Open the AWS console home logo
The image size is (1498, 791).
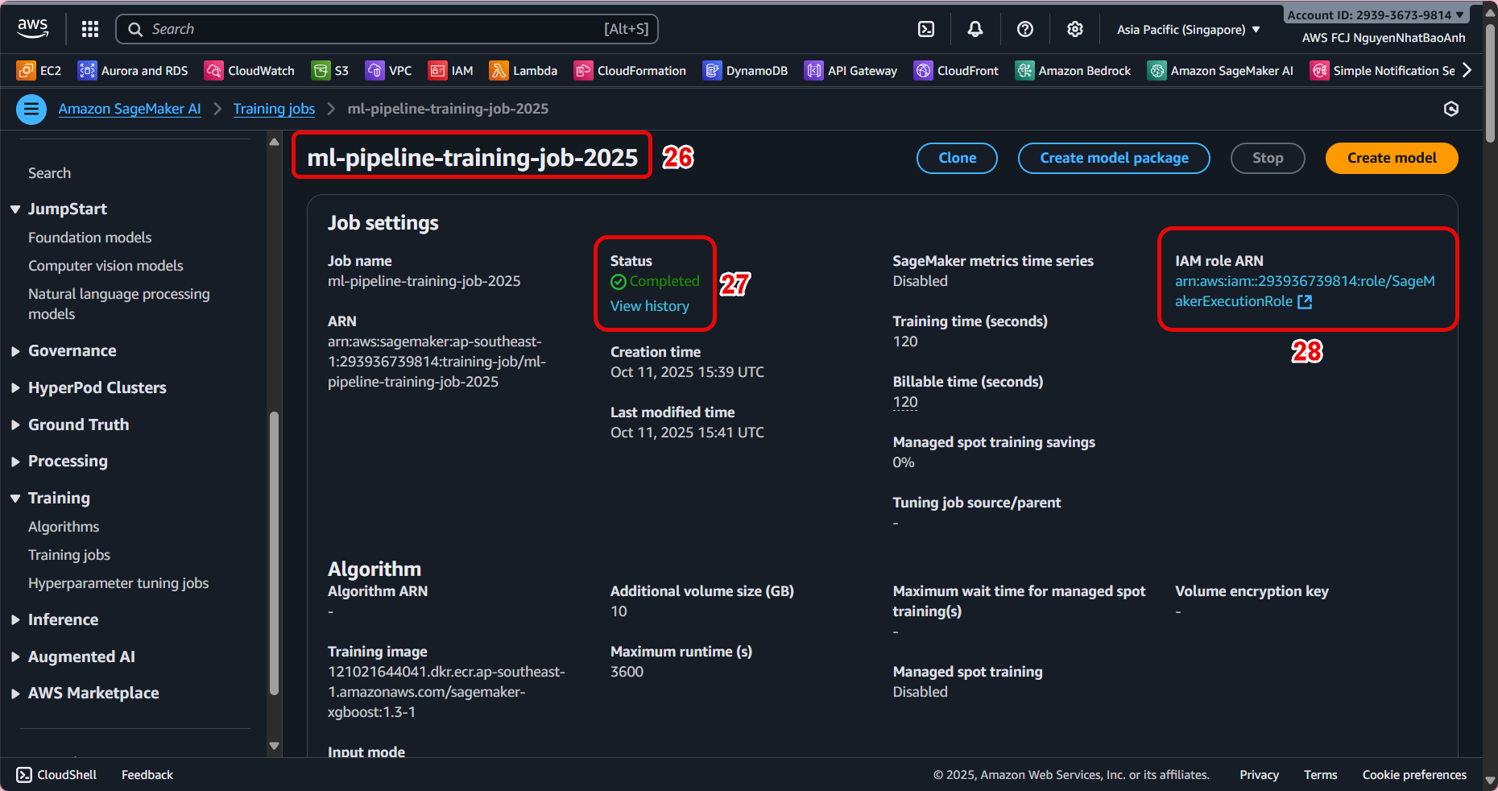pos(33,28)
